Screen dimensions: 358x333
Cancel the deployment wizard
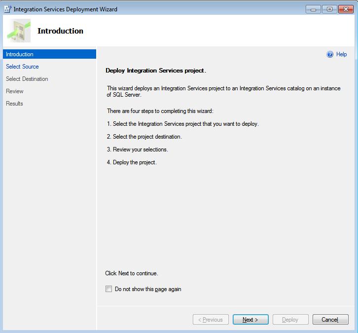tap(330, 320)
